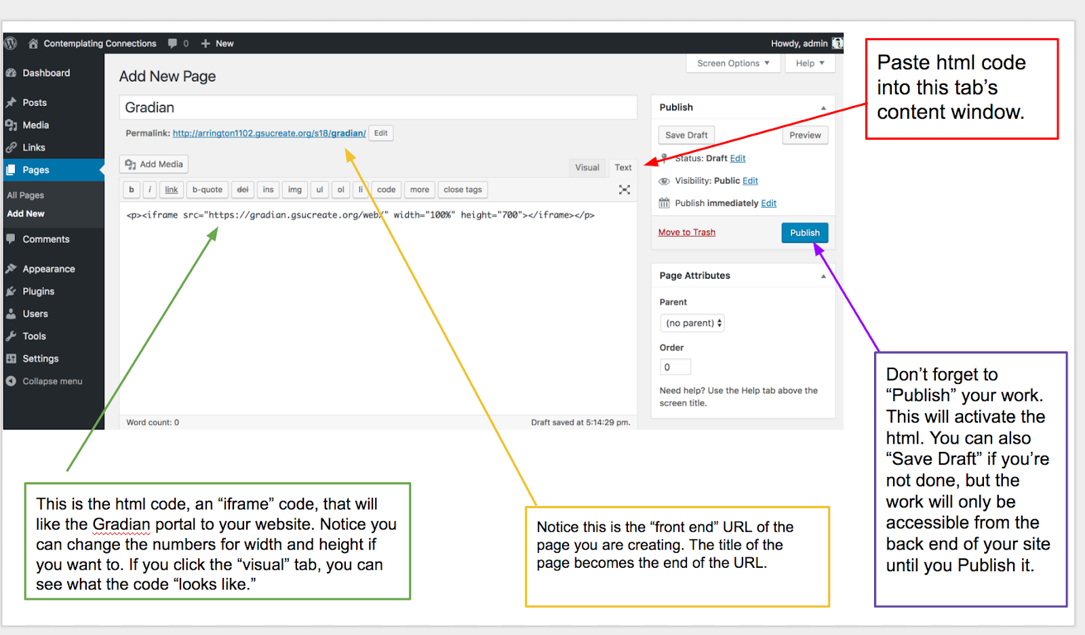Screen dimensions: 1085x635
Task: Open the comments bubble in admin bar
Action: [x=173, y=43]
